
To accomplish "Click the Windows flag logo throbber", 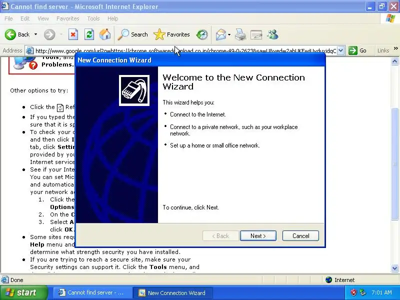I will [x=390, y=18].
